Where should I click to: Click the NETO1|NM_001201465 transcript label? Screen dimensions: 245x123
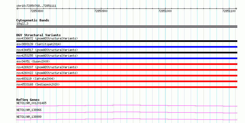pyautogui.click(x=31, y=103)
